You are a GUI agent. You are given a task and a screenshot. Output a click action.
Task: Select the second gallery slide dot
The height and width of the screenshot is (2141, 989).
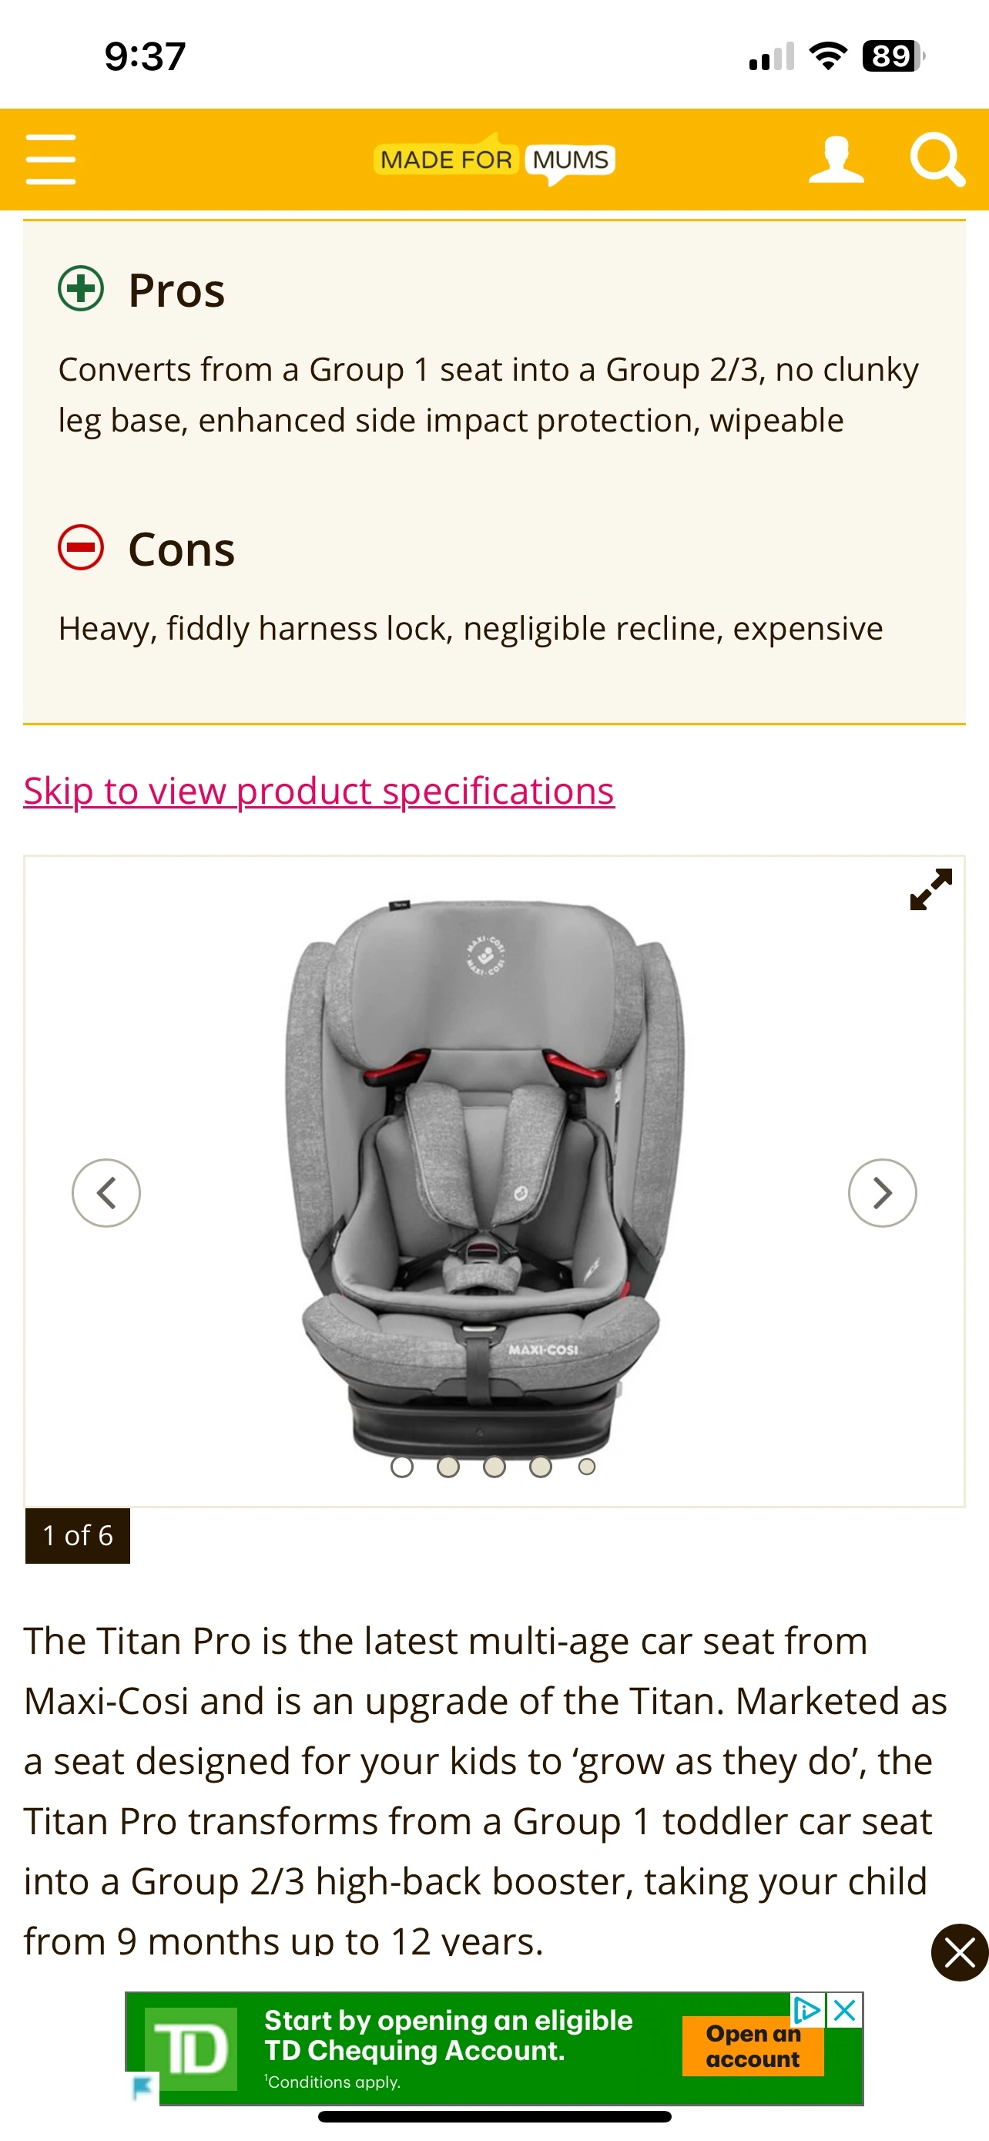(448, 1467)
